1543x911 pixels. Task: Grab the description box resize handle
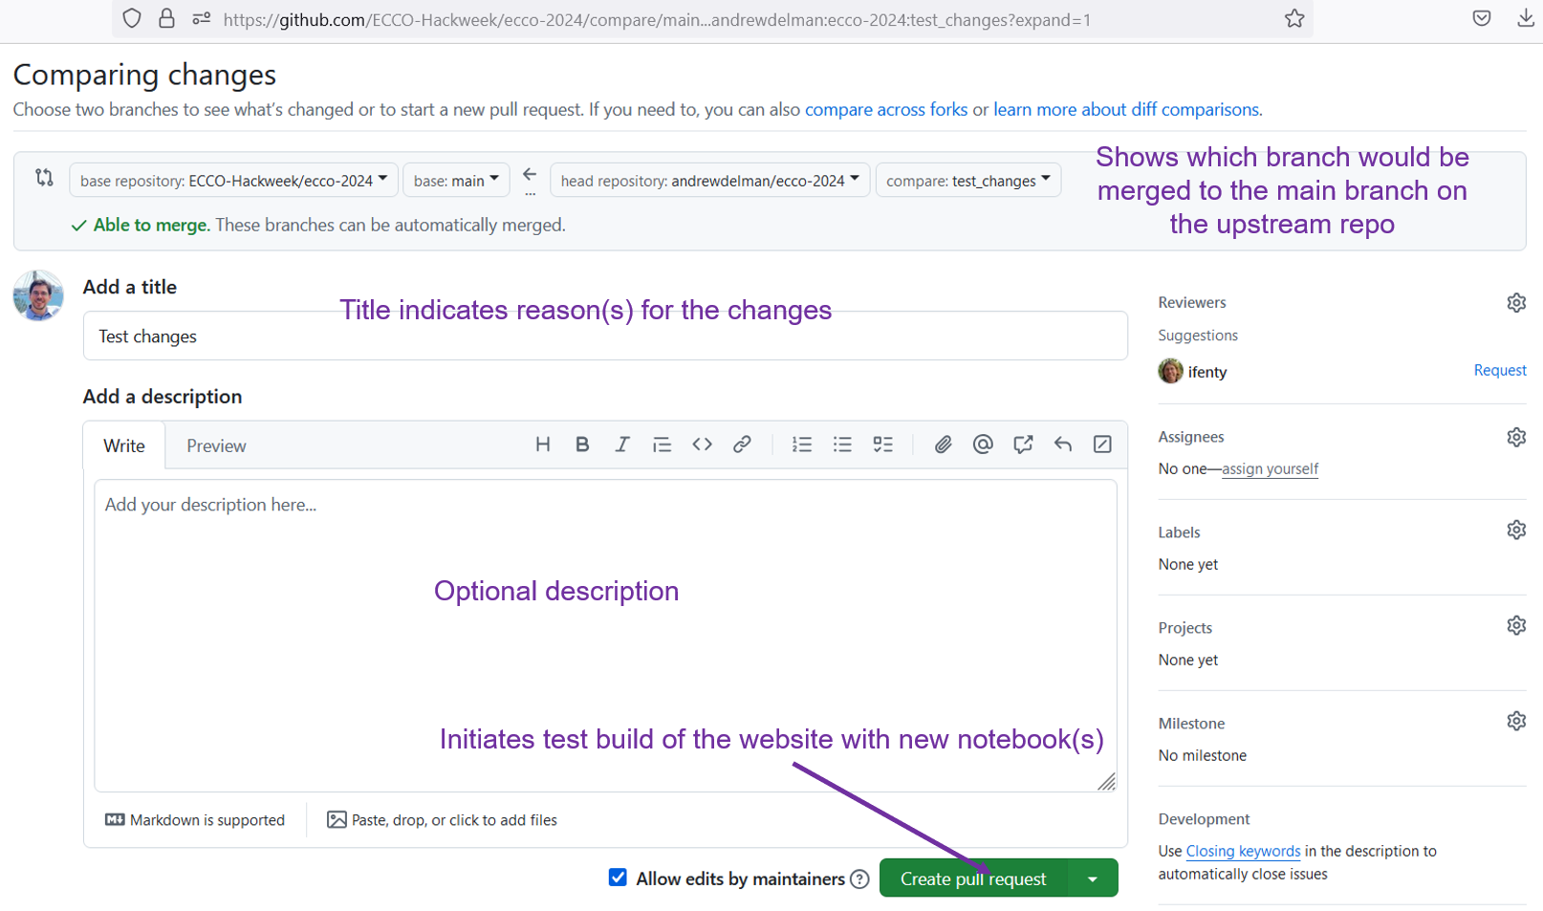pos(1106,782)
